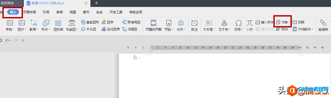Click the document layout icon on page
331x98 pixels.
pyautogui.click(x=135, y=57)
